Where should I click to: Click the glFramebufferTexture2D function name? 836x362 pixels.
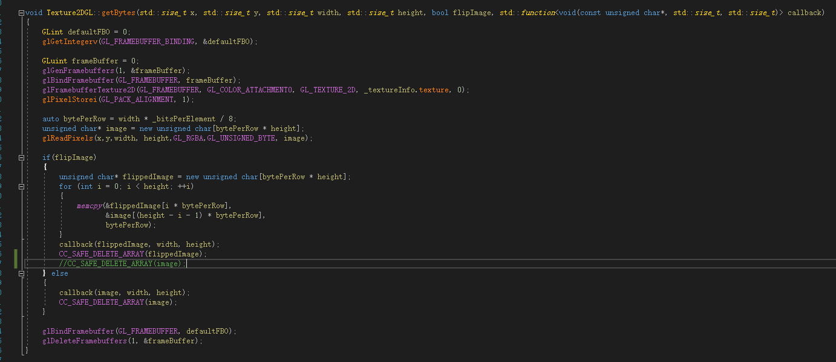(89, 90)
